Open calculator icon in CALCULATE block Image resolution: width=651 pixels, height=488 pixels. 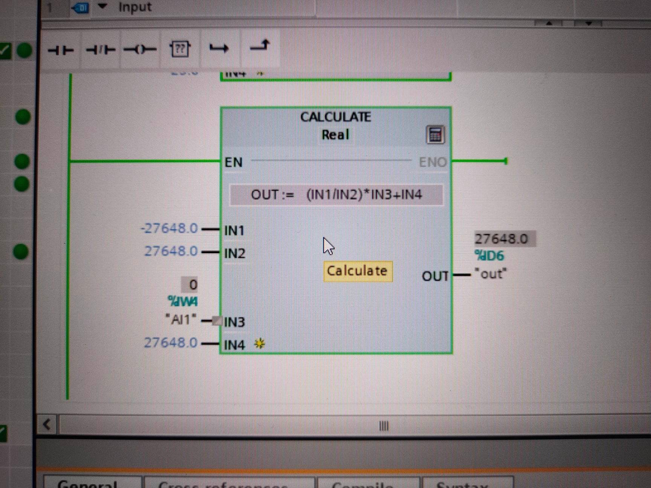[435, 135]
